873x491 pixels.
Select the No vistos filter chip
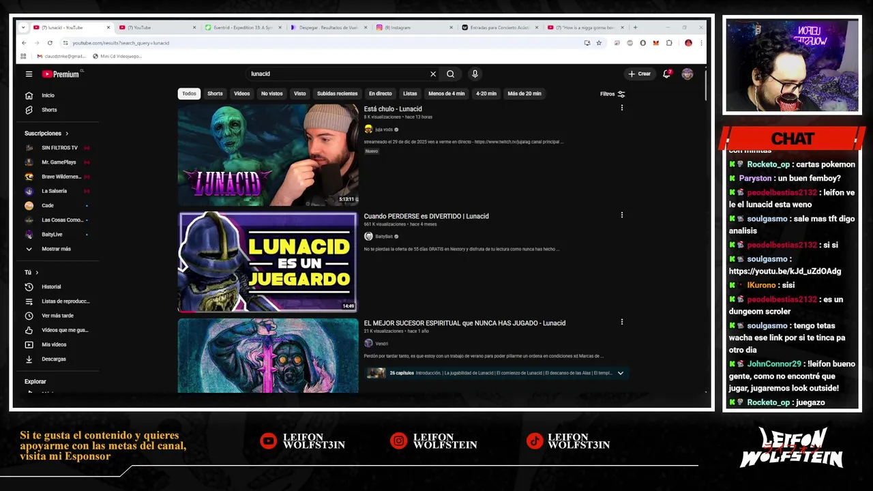271,93
